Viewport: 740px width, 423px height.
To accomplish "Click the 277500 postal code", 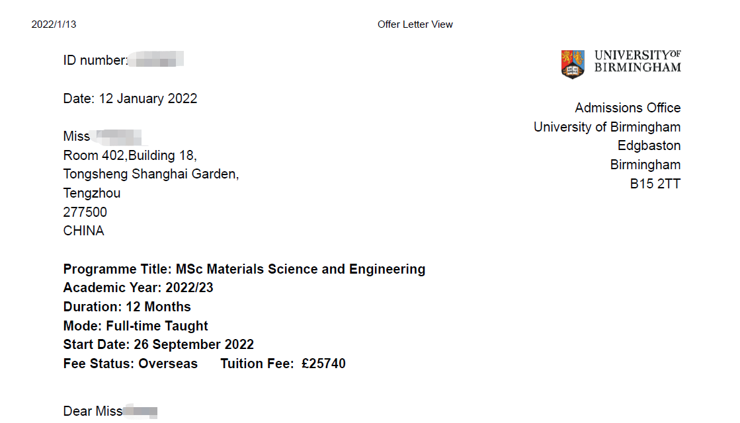I will (x=85, y=212).
